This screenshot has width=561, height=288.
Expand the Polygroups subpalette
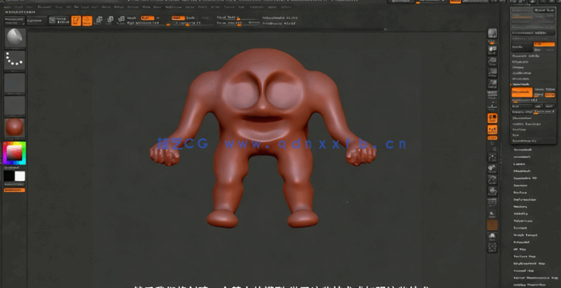tap(523, 221)
